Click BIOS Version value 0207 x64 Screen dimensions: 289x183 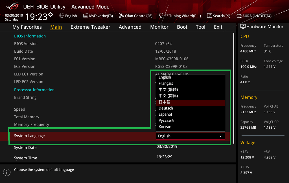[x=163, y=44]
